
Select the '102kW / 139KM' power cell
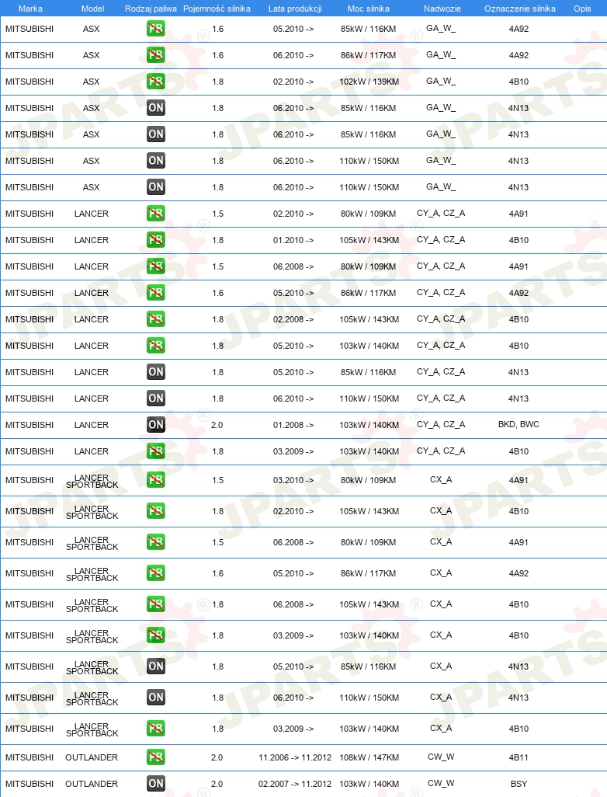[369, 82]
